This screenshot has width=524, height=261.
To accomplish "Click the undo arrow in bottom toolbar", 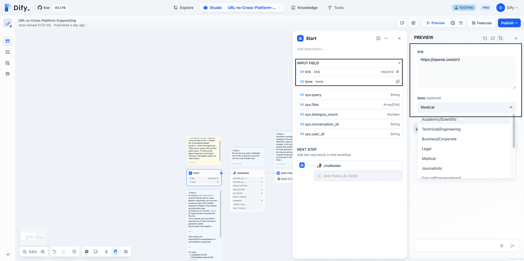I will [54, 252].
